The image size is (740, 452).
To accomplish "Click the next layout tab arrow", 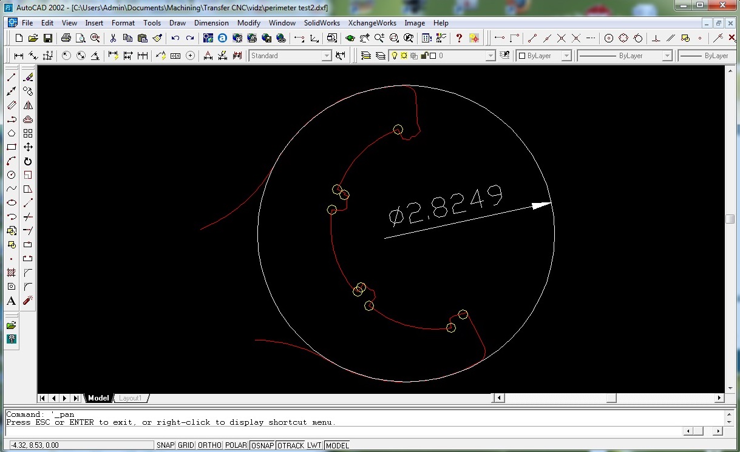I will point(65,398).
